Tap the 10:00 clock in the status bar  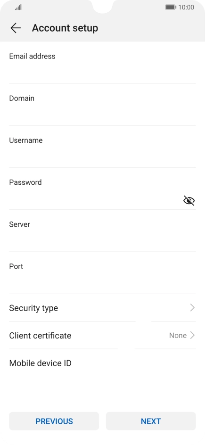tap(186, 7)
